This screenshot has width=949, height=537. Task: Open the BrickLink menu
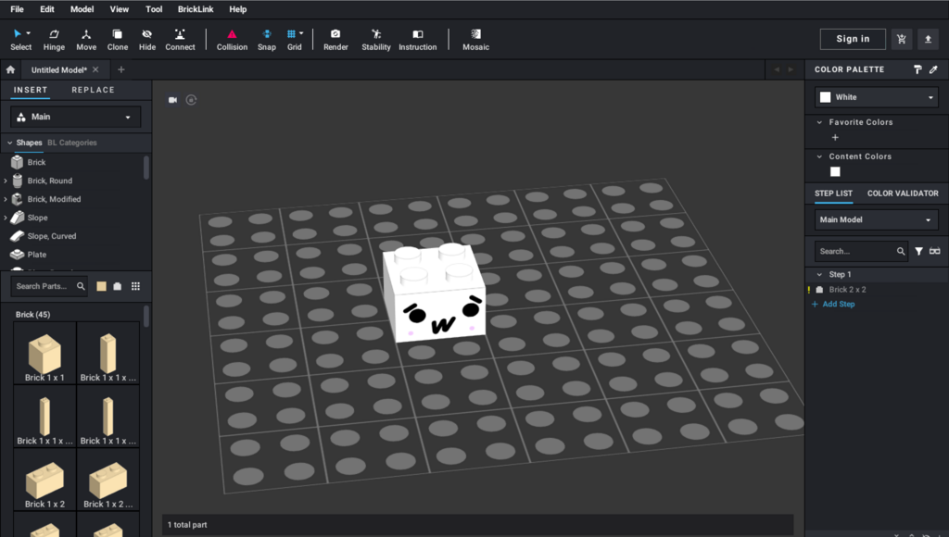(x=196, y=9)
